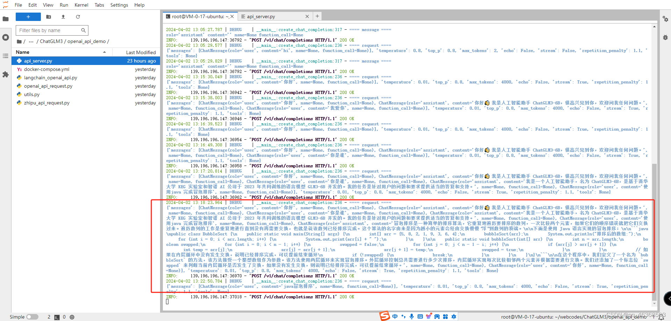The image size is (671, 321).
Task: Click the search magnifier in file filter
Action: tap(84, 30)
